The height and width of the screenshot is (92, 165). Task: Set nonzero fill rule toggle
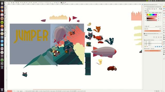pos(161,9)
